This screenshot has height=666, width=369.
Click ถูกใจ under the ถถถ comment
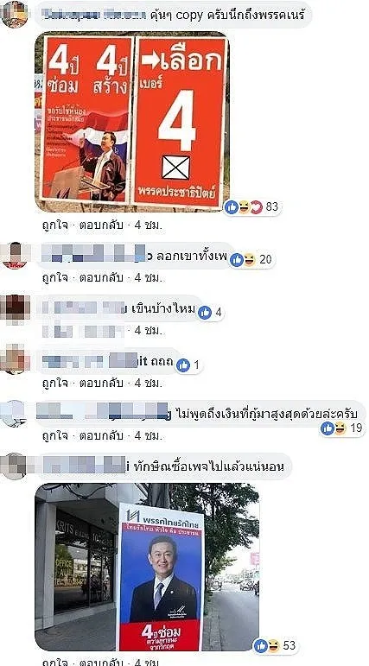[x=54, y=384]
